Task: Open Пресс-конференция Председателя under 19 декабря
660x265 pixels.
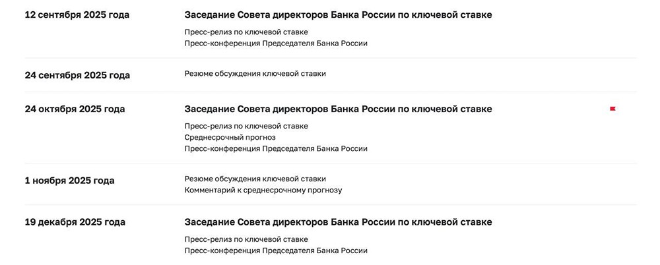Action: (x=276, y=251)
